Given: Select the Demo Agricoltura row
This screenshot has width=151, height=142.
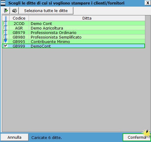Looking at the screenshot, I should pyautogui.click(x=73, y=28).
